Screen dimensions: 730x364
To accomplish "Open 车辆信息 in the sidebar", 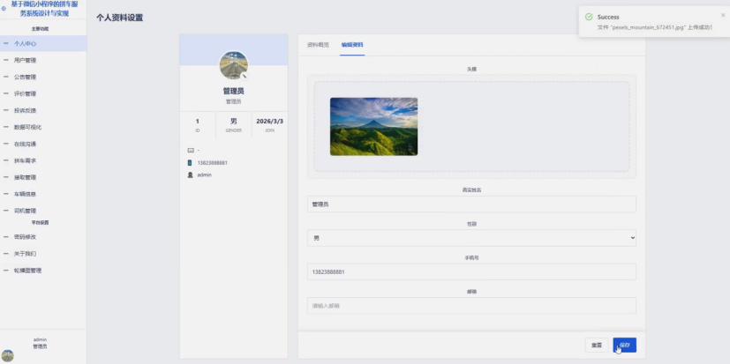I will point(43,194).
